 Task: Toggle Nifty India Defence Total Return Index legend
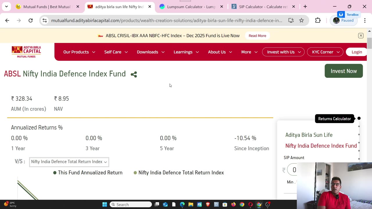click(179, 173)
